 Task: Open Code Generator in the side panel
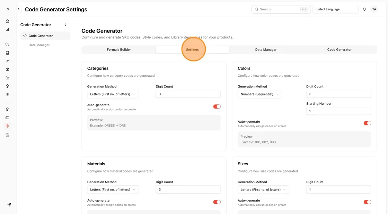tap(45, 36)
